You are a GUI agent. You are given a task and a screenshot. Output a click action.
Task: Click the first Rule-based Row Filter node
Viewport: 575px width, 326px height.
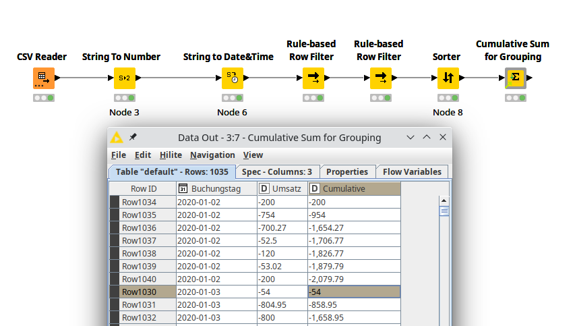click(x=313, y=78)
